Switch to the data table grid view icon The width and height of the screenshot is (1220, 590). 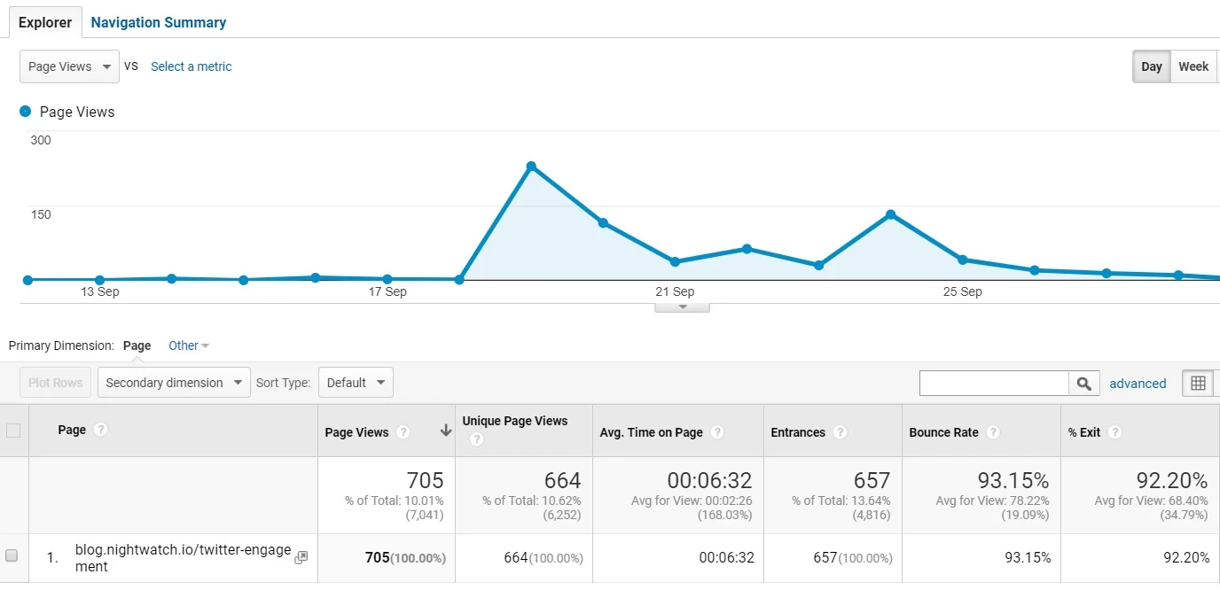click(x=1198, y=384)
